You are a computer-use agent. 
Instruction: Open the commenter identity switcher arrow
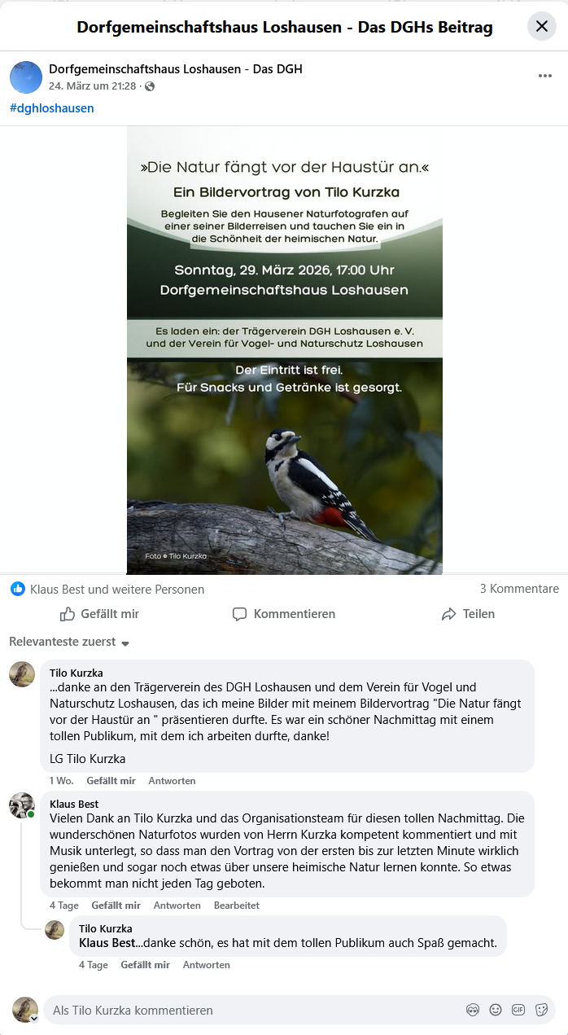pyautogui.click(x=34, y=1018)
